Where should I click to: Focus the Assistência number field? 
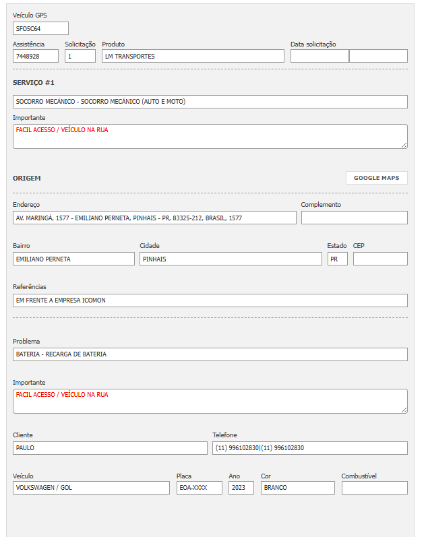[x=36, y=56]
